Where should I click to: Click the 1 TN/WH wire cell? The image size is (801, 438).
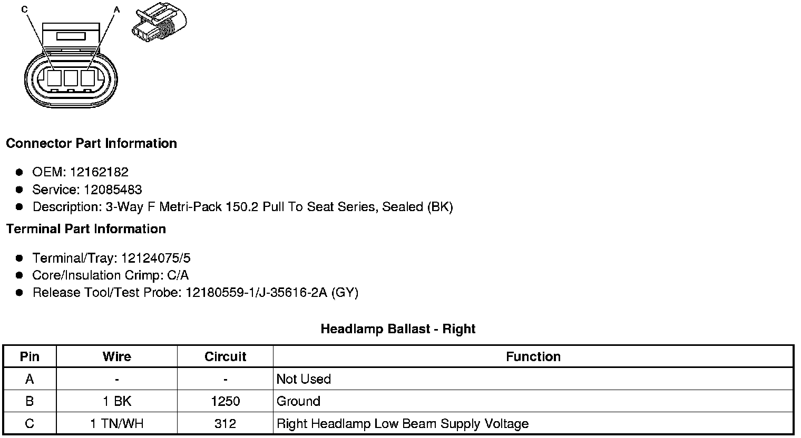(116, 424)
